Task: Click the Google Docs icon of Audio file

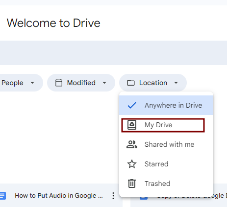Action: [3, 196]
